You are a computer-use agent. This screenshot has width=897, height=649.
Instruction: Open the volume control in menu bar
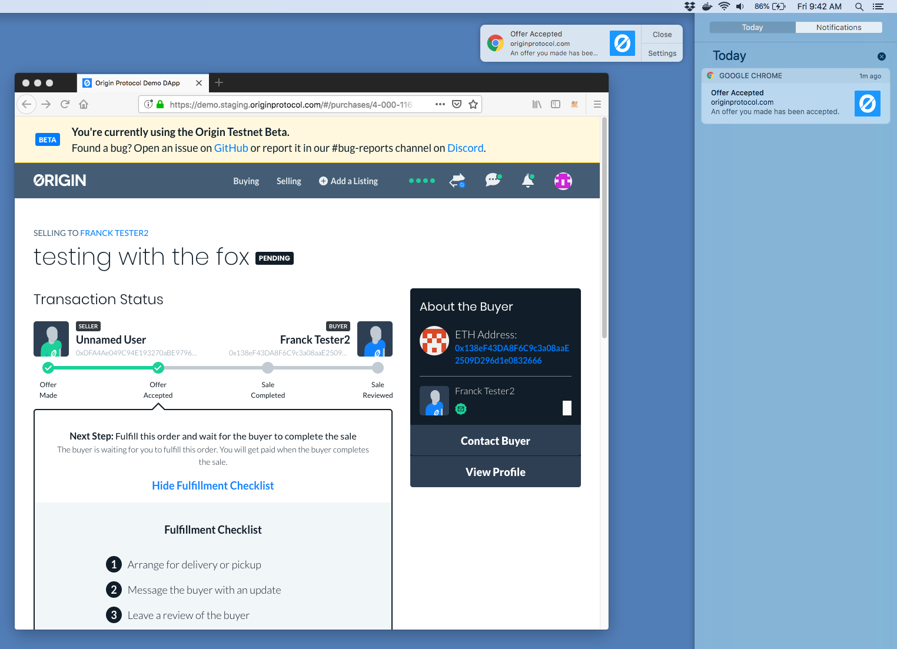740,6
